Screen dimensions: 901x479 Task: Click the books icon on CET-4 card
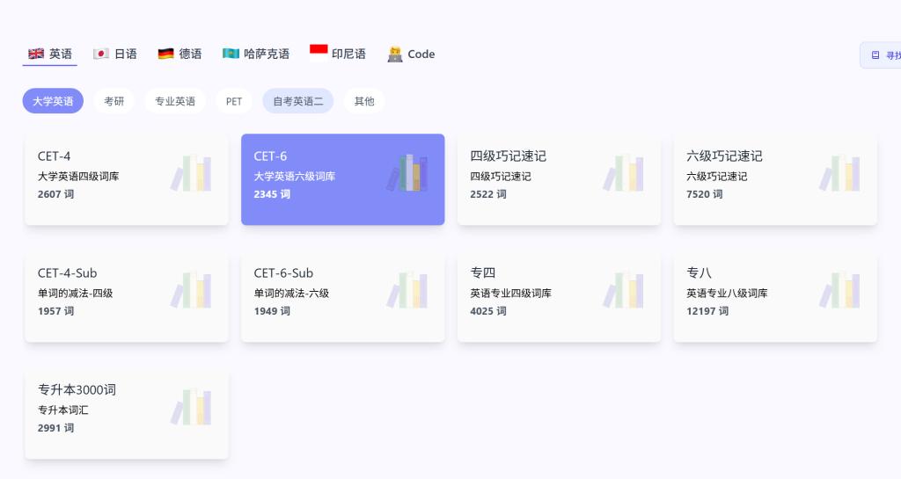pos(191,173)
